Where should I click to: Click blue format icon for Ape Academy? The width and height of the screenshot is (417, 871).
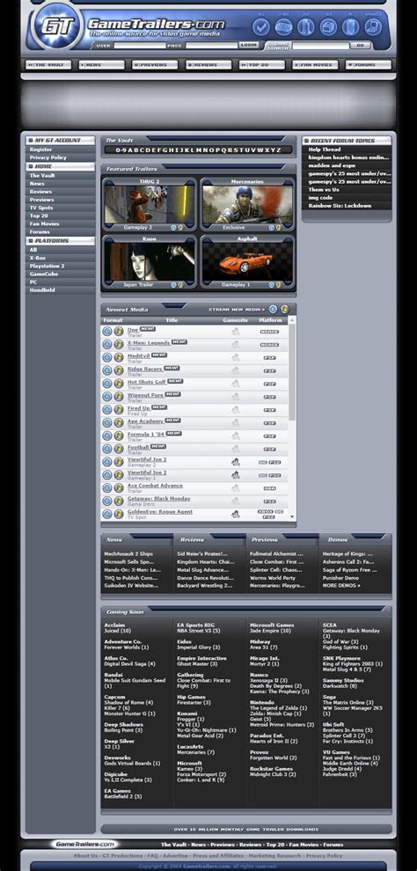(x=107, y=422)
